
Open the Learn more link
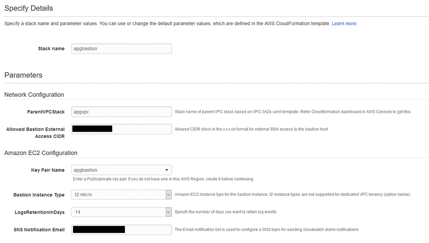tap(344, 24)
